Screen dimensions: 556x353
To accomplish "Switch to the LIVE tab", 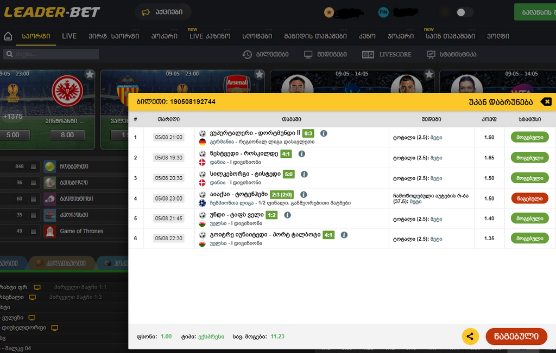I will (x=69, y=36).
